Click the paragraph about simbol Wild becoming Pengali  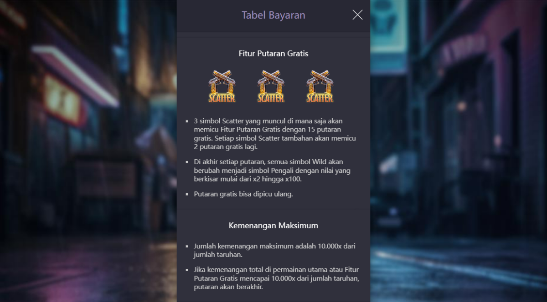(272, 171)
